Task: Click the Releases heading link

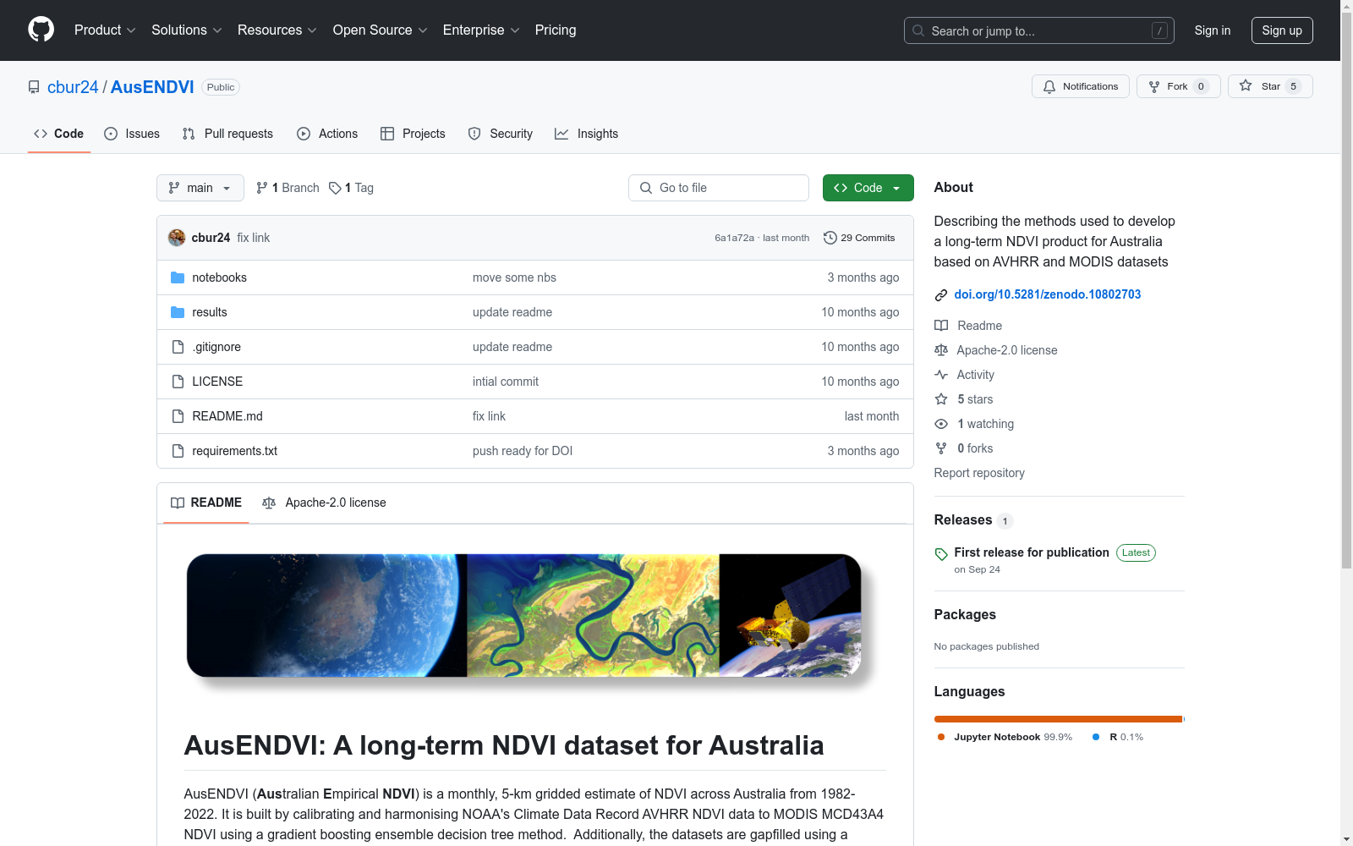Action: click(963, 520)
